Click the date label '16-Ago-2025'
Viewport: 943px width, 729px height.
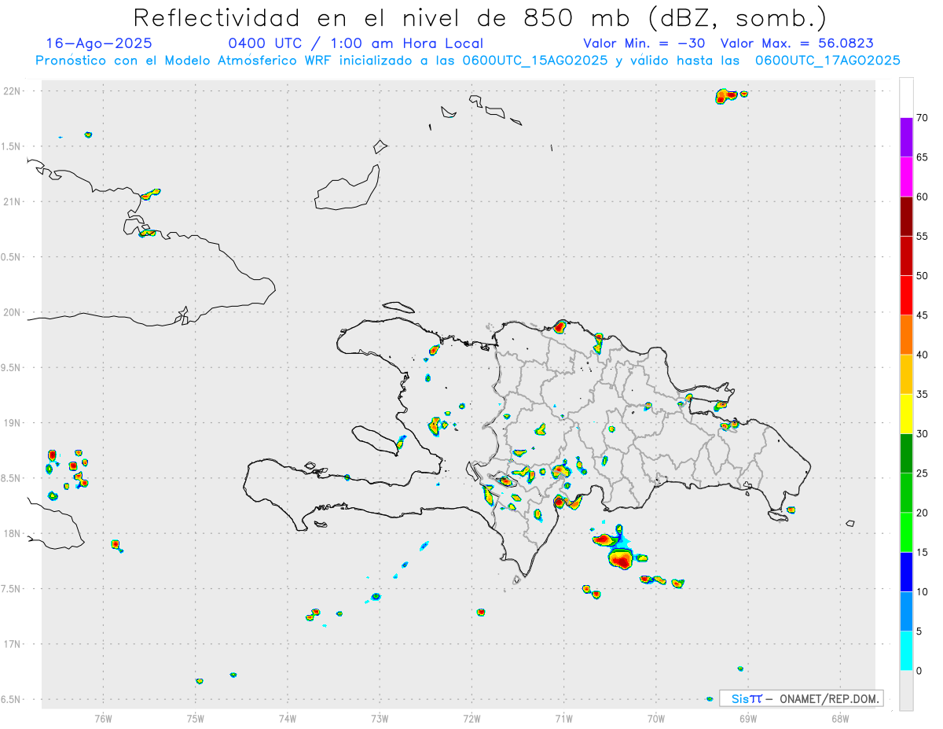click(100, 44)
